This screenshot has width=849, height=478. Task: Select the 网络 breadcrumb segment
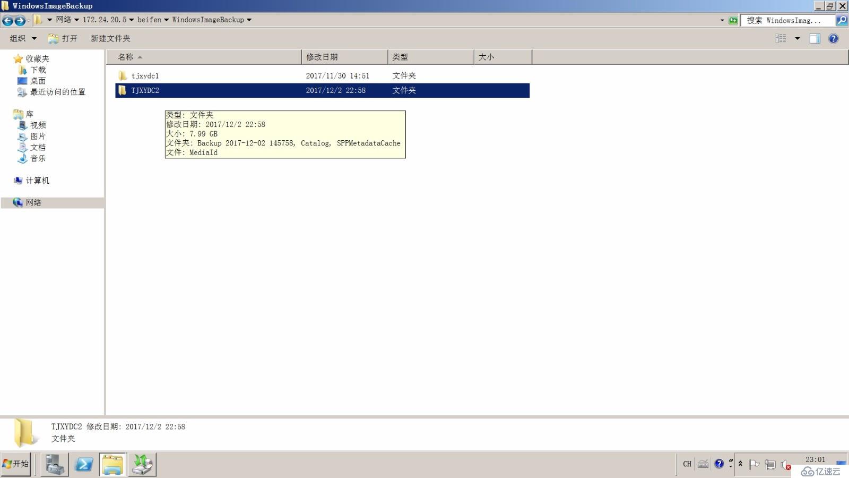64,20
